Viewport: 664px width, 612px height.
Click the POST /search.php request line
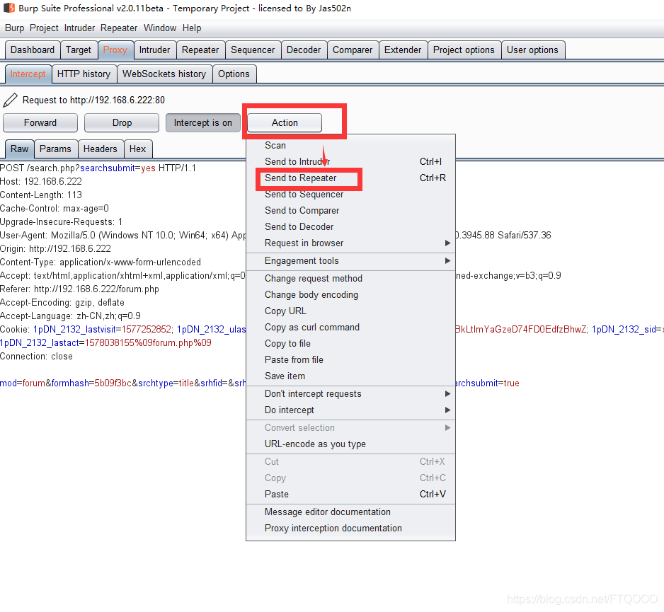pos(98,168)
